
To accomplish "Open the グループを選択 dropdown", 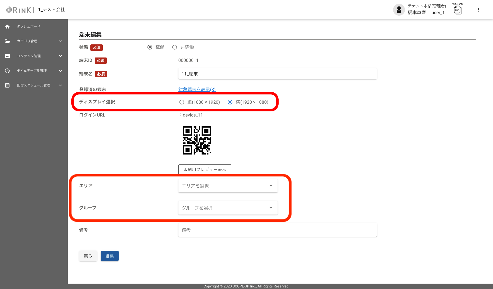I will click(x=228, y=208).
